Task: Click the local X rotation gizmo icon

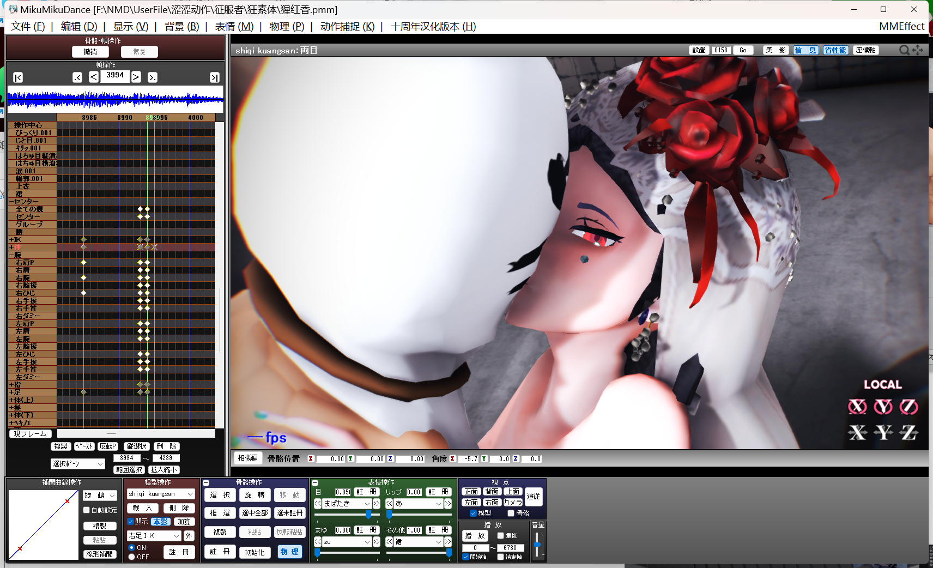Action: tap(857, 407)
